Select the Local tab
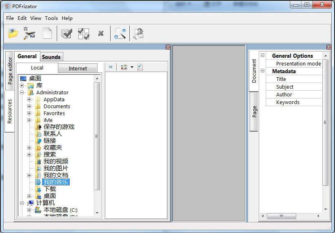The image size is (335, 233). [37, 68]
